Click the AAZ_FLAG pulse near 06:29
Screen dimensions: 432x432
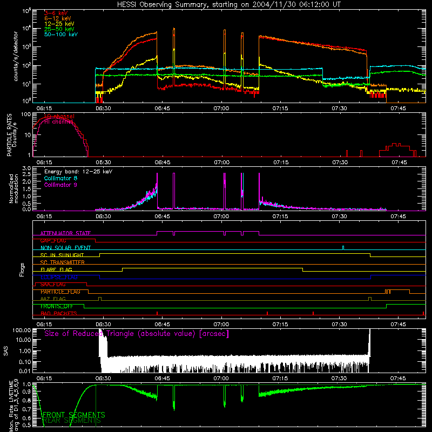pos(100,299)
